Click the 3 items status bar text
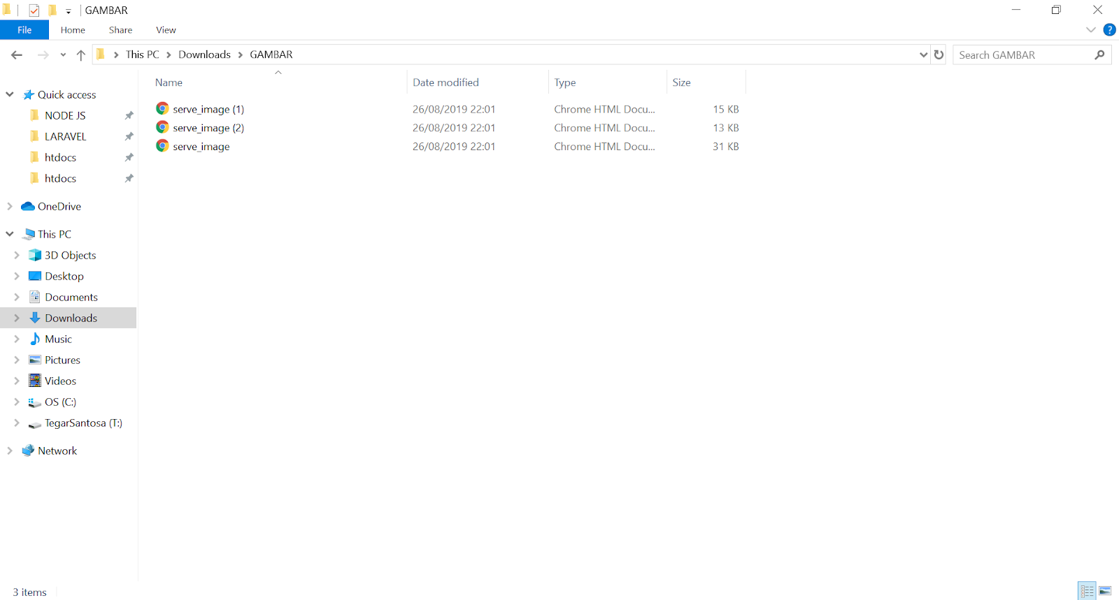 click(x=29, y=592)
